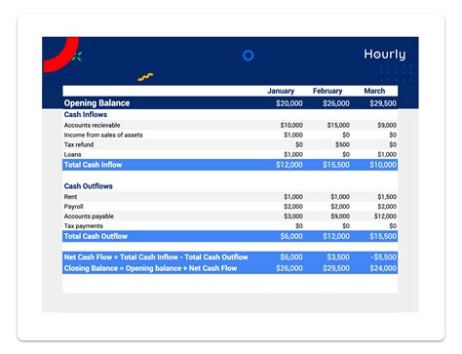Select Income from sales of assets label
Image resolution: width=462 pixels, height=354 pixels.
pyautogui.click(x=103, y=135)
